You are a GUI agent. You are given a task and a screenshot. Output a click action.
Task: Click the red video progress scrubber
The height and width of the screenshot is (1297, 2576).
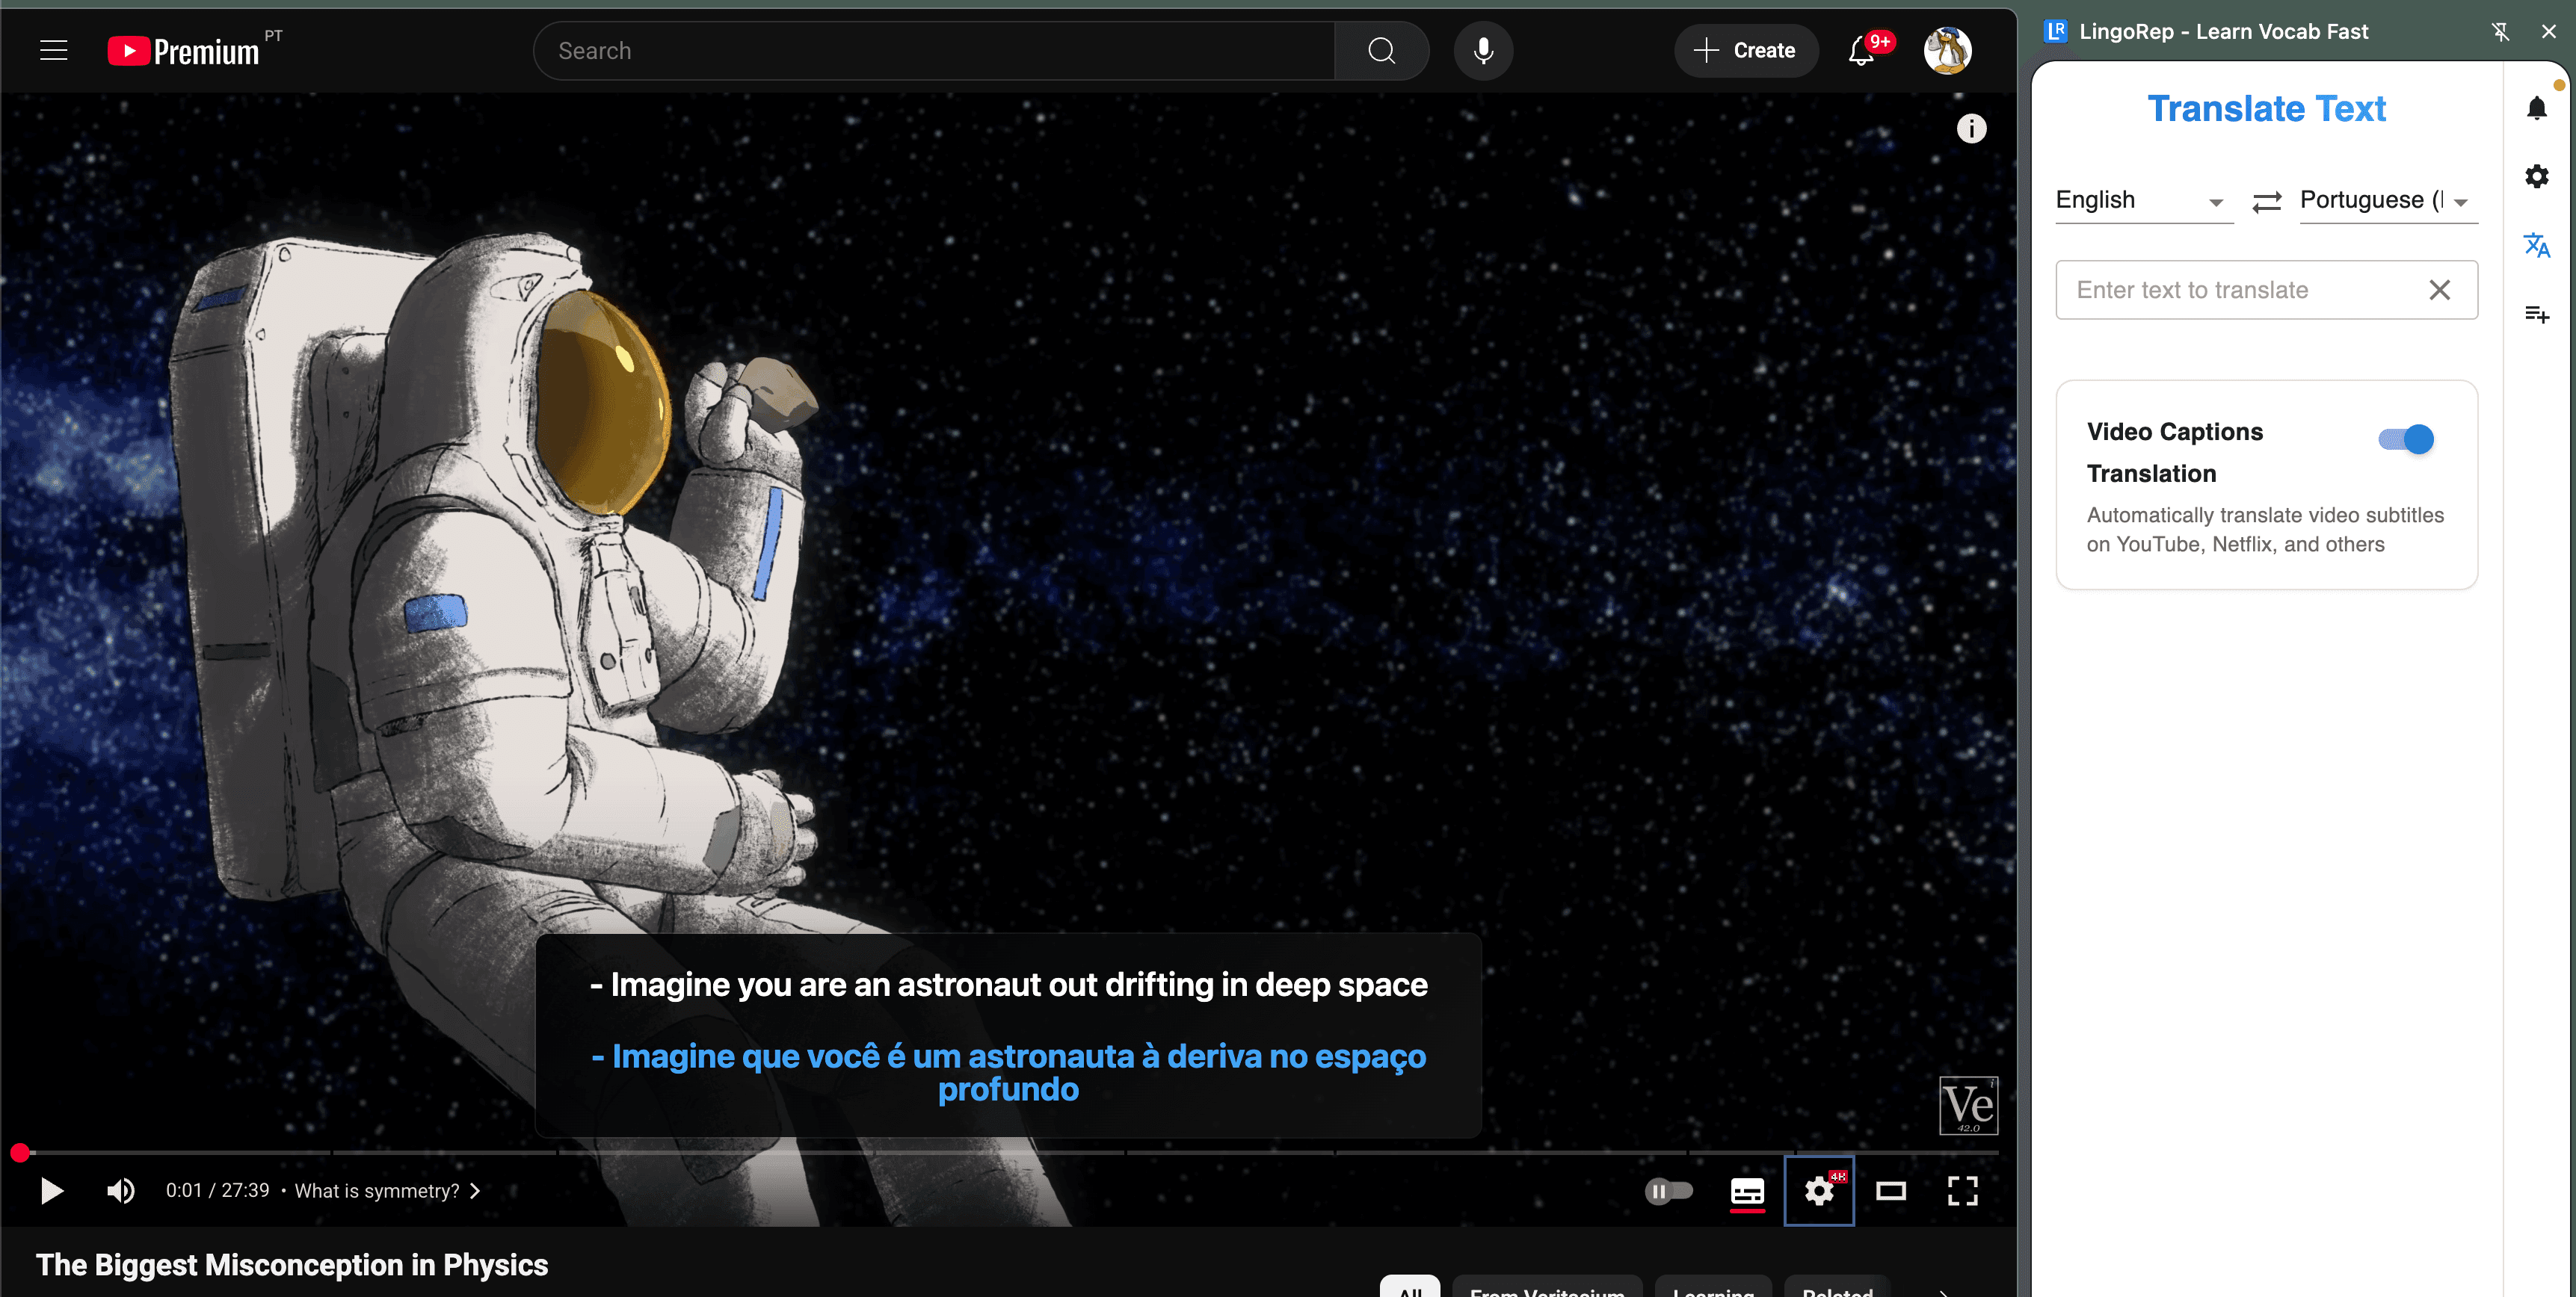(20, 1153)
